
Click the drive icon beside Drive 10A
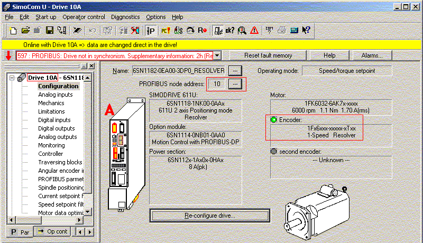pyautogui.click(x=21, y=78)
